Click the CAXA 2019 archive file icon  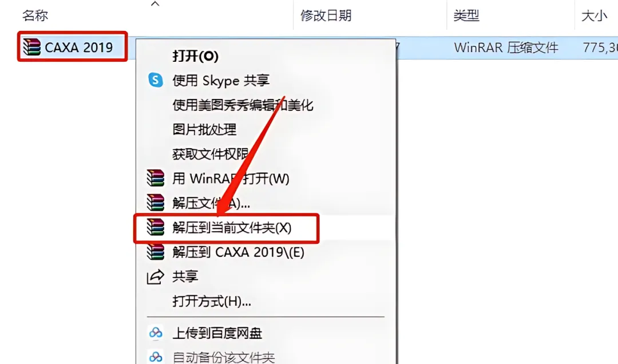31,47
